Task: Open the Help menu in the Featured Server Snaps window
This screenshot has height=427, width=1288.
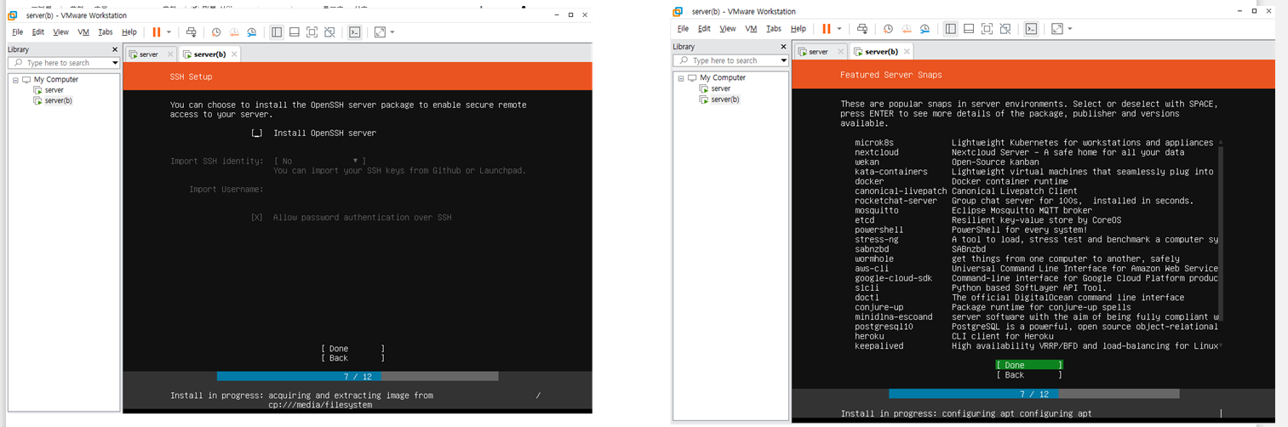Action: click(x=798, y=29)
